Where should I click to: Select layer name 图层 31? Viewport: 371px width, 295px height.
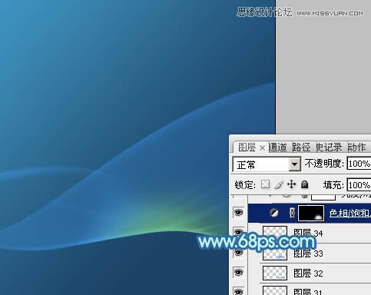point(308,292)
